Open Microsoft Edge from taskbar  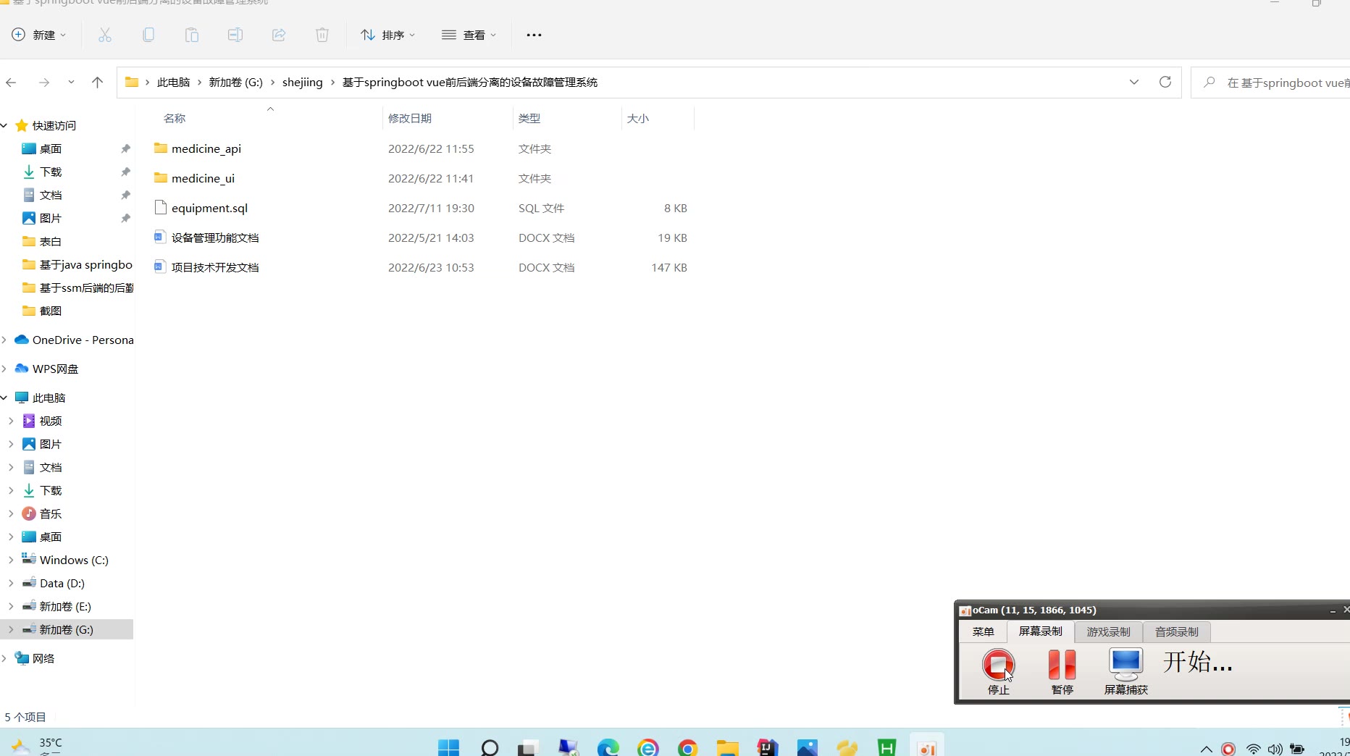608,747
